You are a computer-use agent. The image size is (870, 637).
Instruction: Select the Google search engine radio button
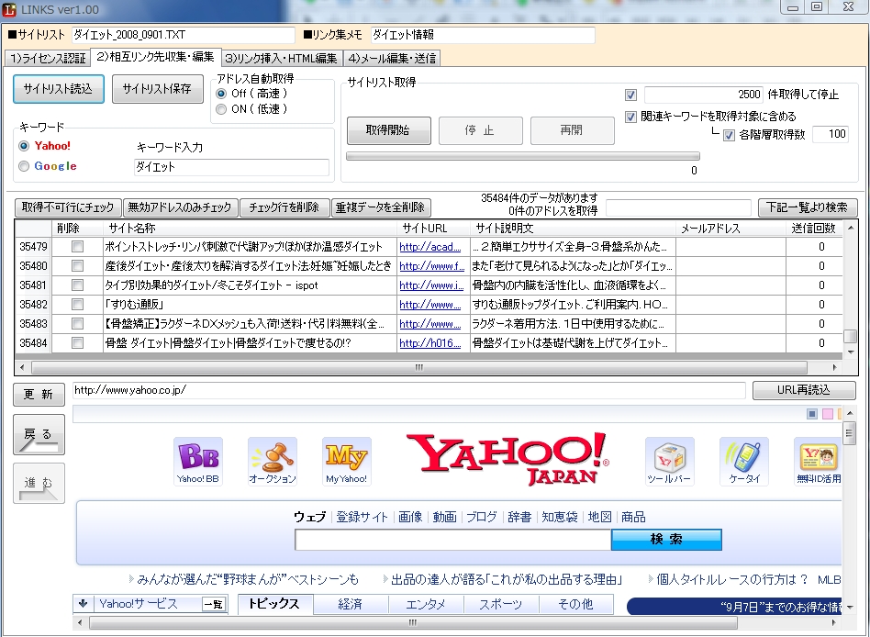pyautogui.click(x=24, y=166)
